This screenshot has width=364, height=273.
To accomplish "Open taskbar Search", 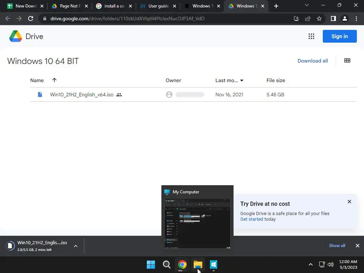I will (x=167, y=264).
